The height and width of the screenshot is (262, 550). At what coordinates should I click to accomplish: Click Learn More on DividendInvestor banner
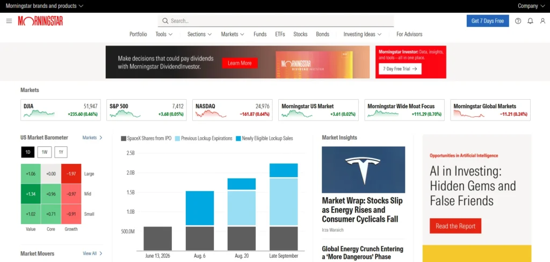(x=240, y=63)
